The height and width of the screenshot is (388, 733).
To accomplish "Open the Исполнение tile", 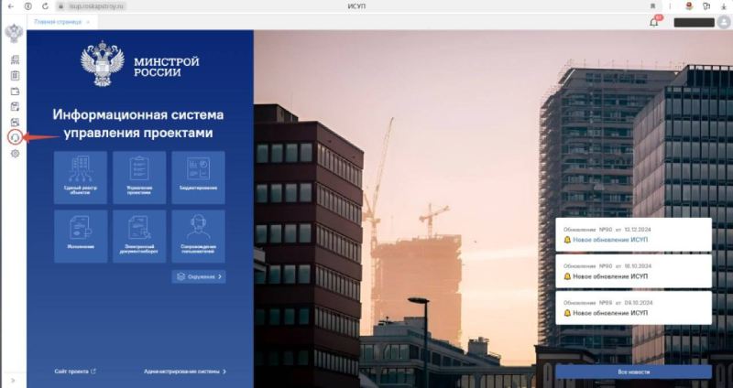I will 81,236.
